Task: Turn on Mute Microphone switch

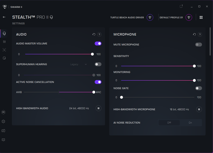Action: click(x=199, y=45)
